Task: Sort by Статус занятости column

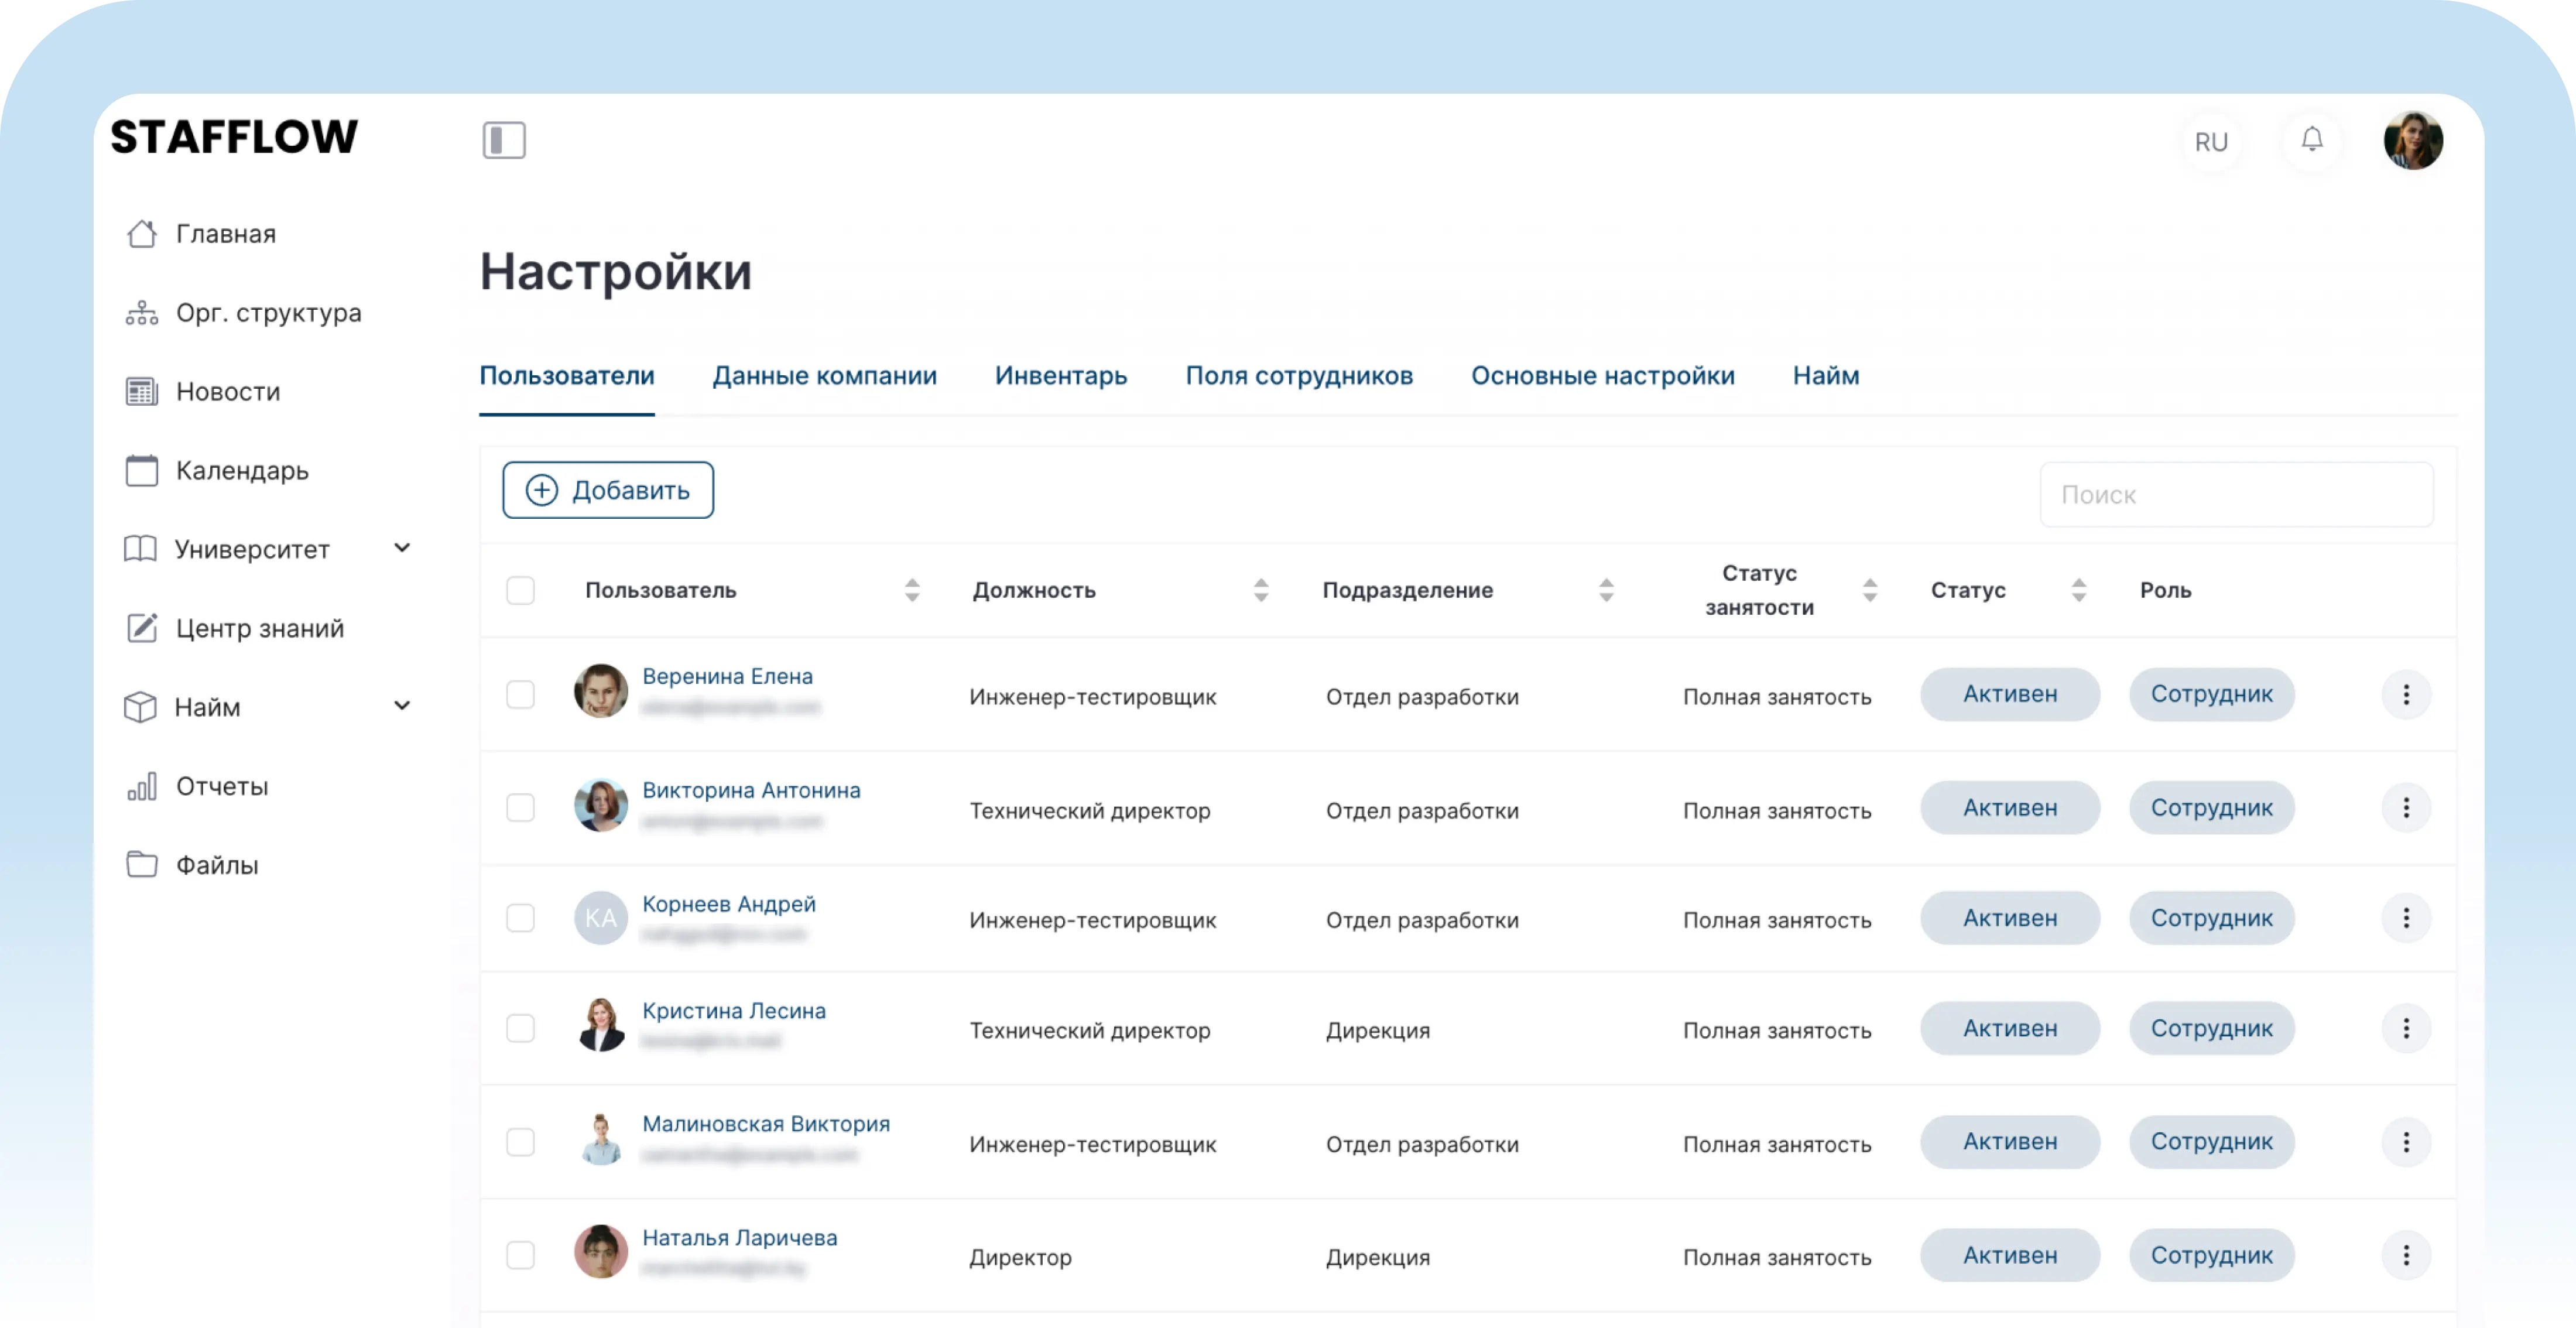Action: coord(1869,590)
